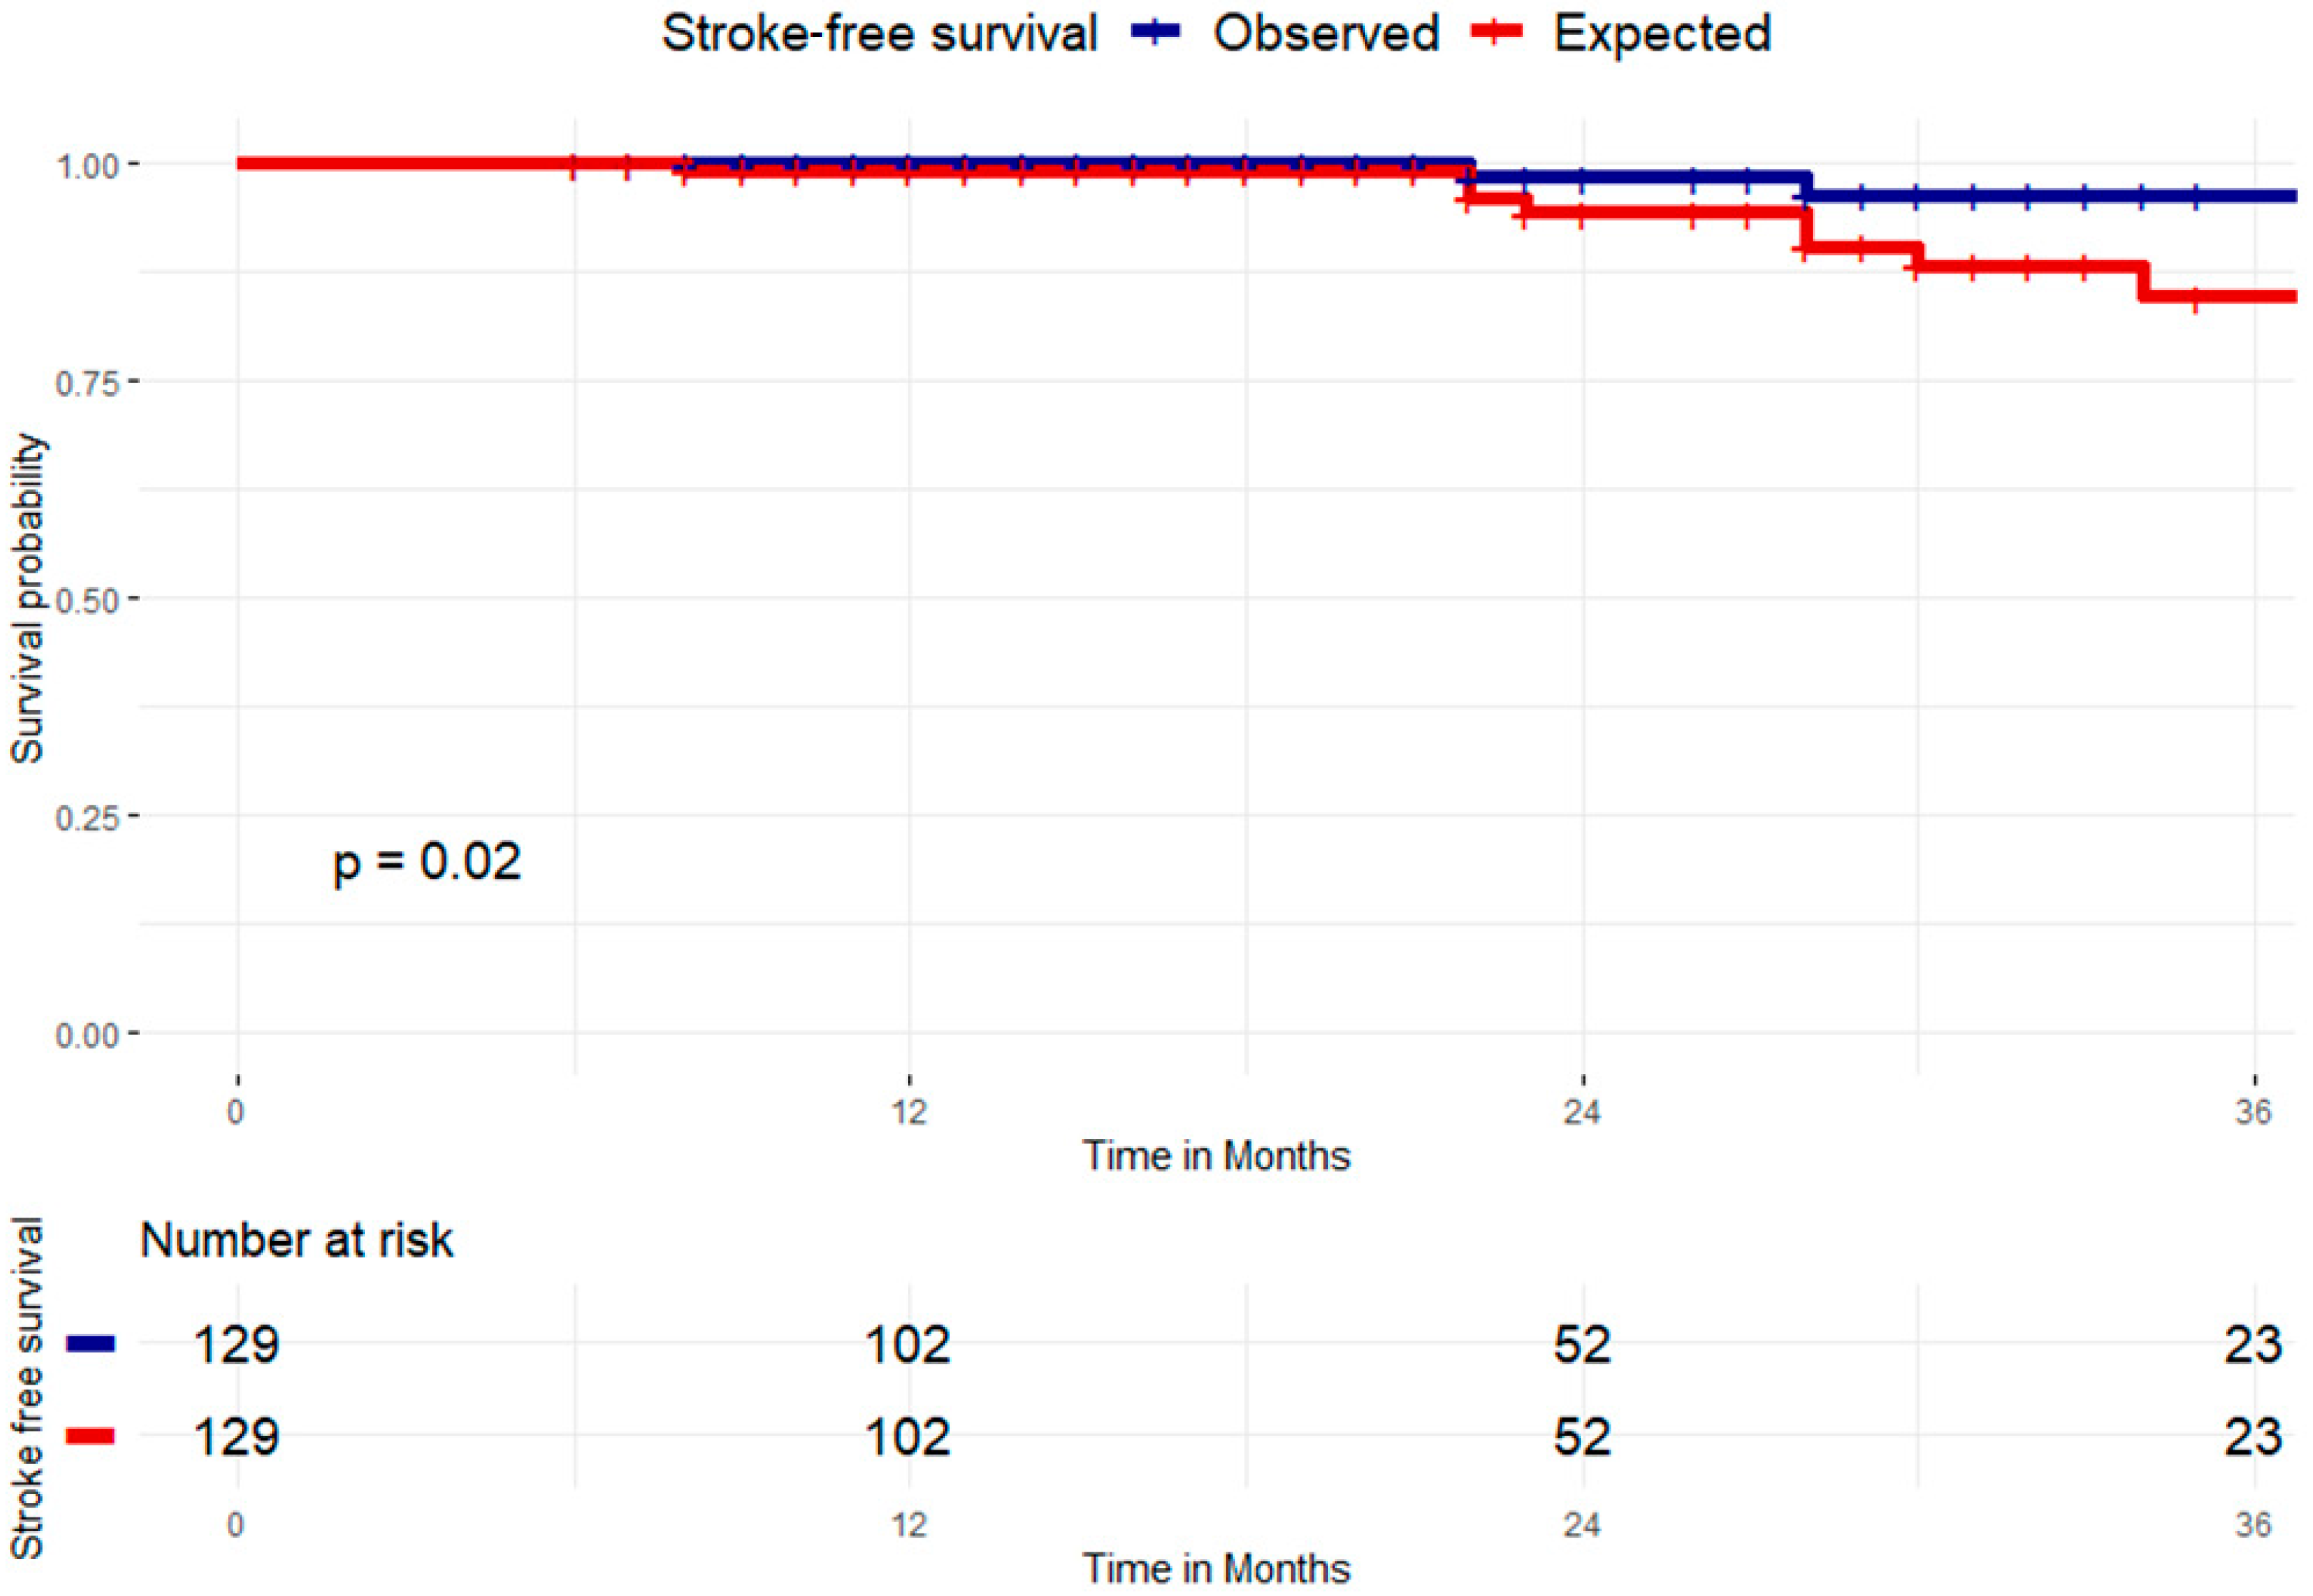This screenshot has width=2313, height=1596.
Task: Click the red-row value 129 at month 0
Action: 236,1437
